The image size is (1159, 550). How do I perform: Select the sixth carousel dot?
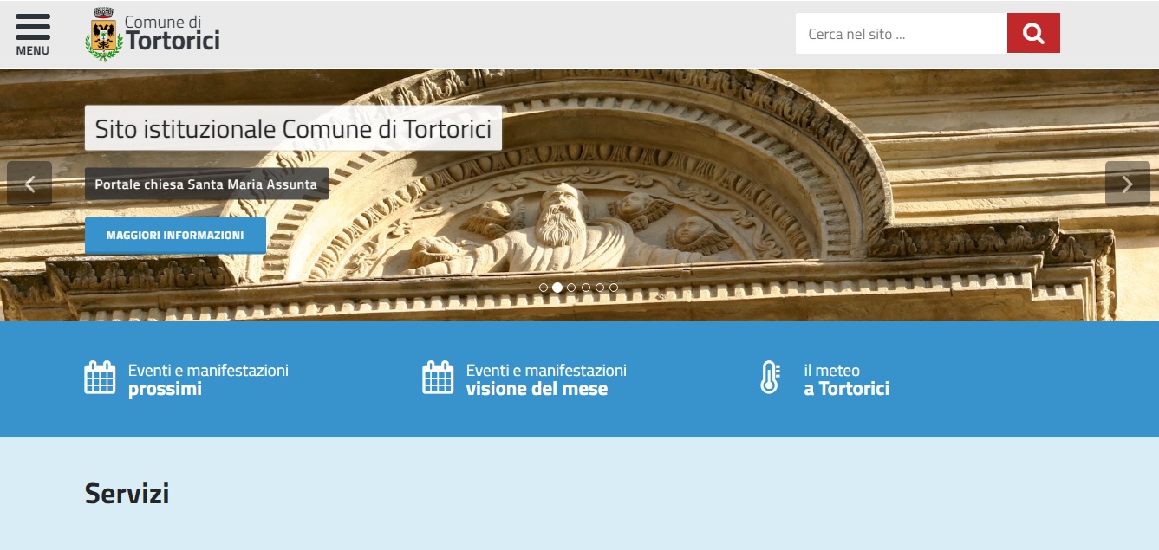(x=614, y=288)
